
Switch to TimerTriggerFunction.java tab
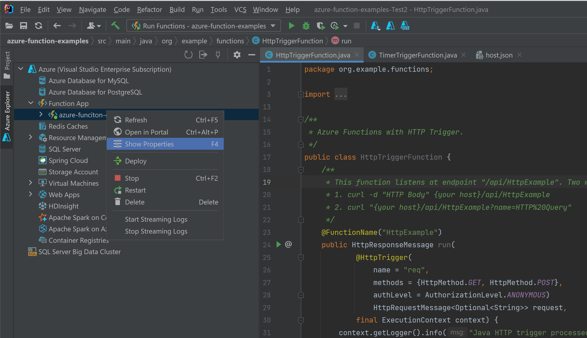click(417, 55)
